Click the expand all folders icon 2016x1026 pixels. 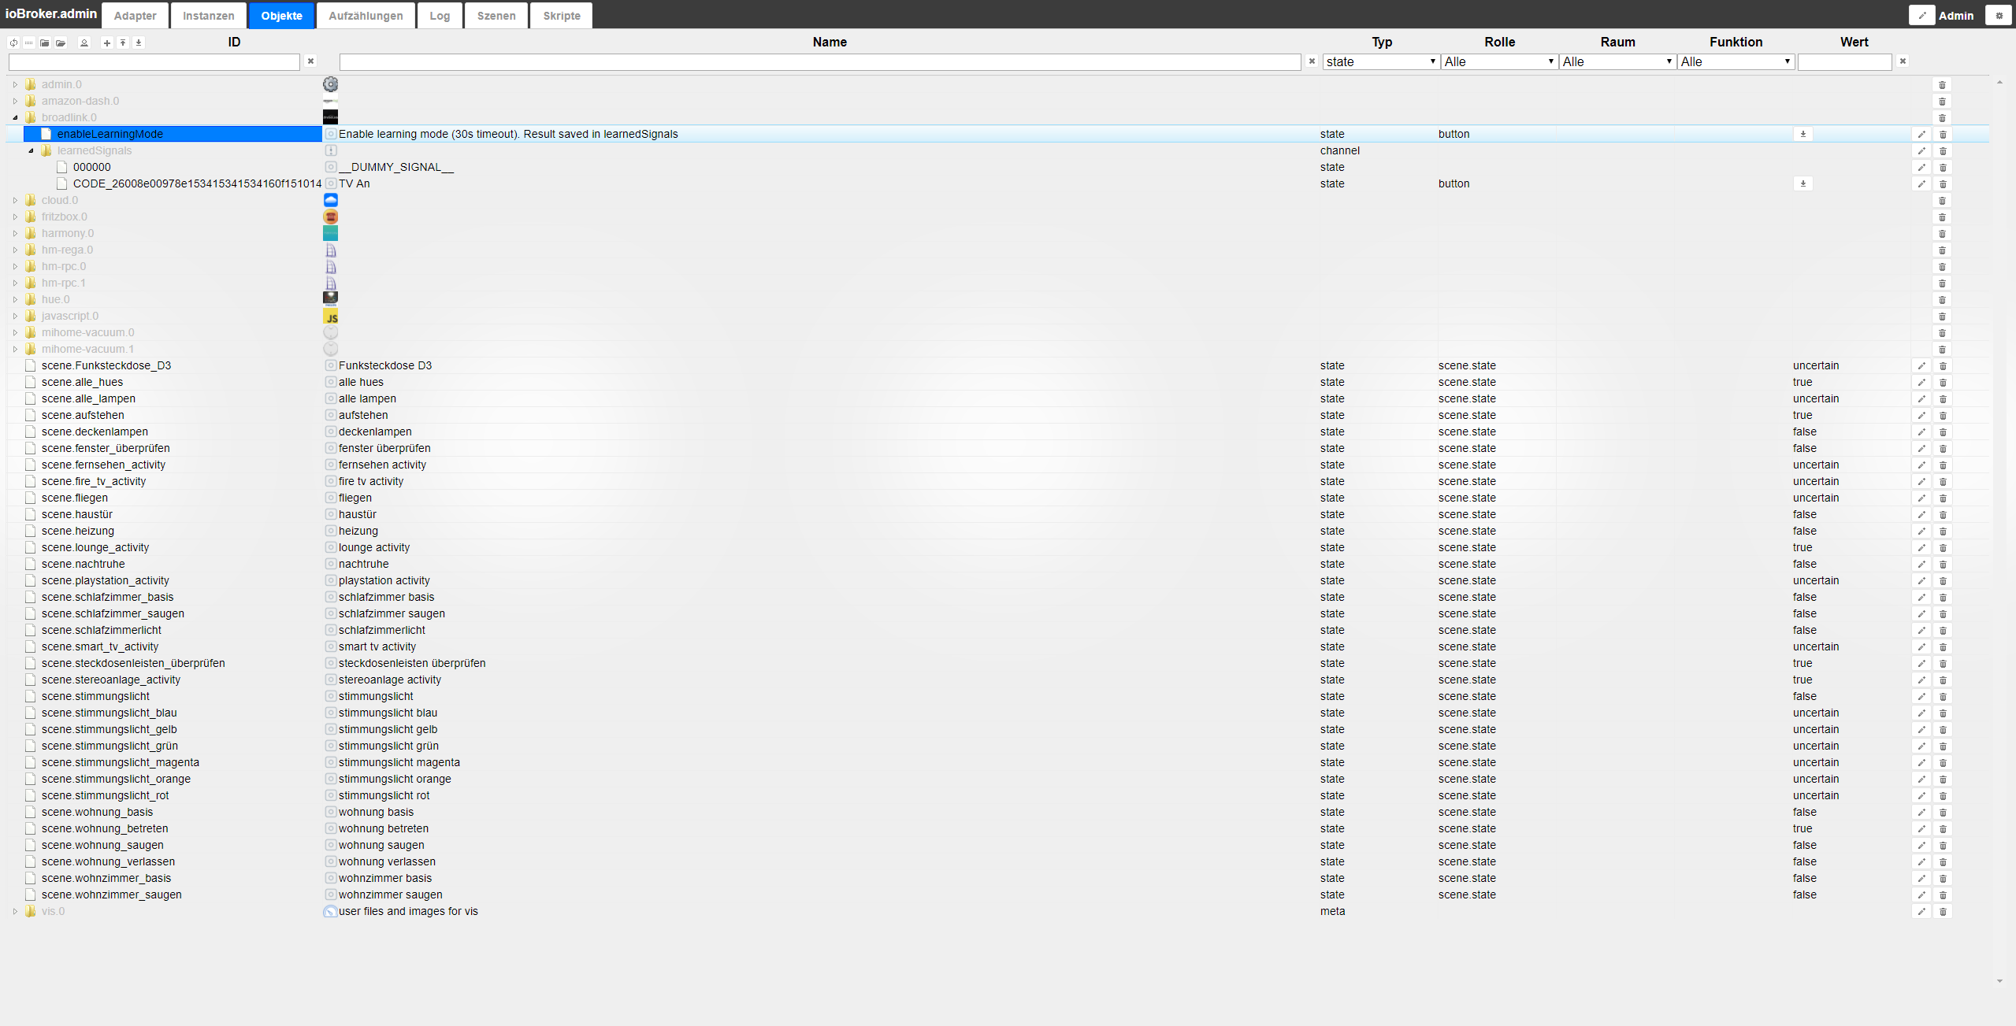pos(61,43)
